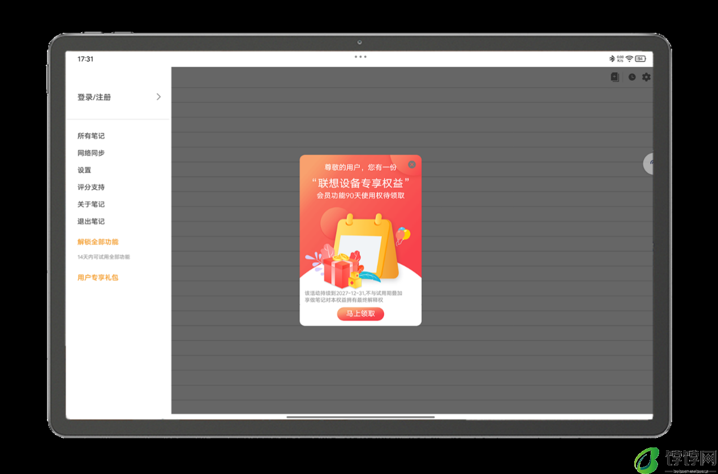Choose 退出笔记 in the sidebar
Image resolution: width=718 pixels, height=474 pixels.
[x=91, y=221]
